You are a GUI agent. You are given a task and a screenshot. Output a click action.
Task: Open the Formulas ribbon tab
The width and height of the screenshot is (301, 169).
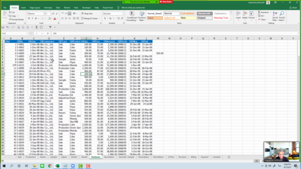48,8
